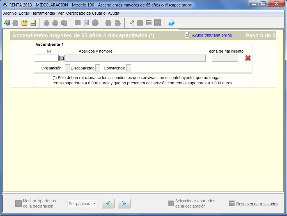287x216 pixels.
Task: Click the 'Paso 3 de 5' text
Action: tap(260, 35)
